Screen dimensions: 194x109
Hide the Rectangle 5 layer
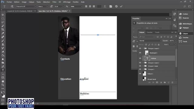point(140,53)
